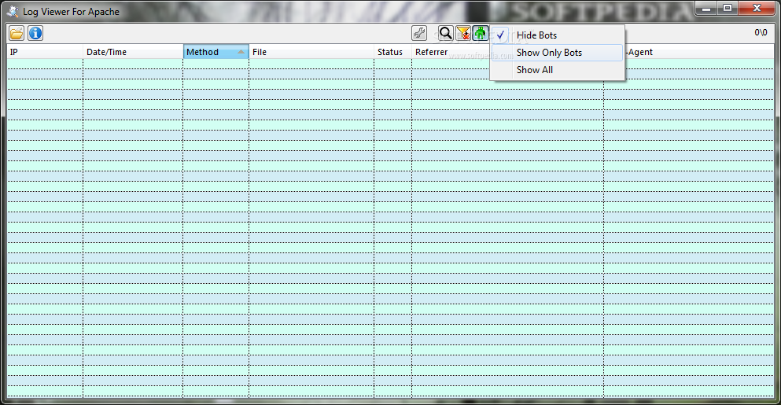Maximize the Log Viewer window

(728, 9)
